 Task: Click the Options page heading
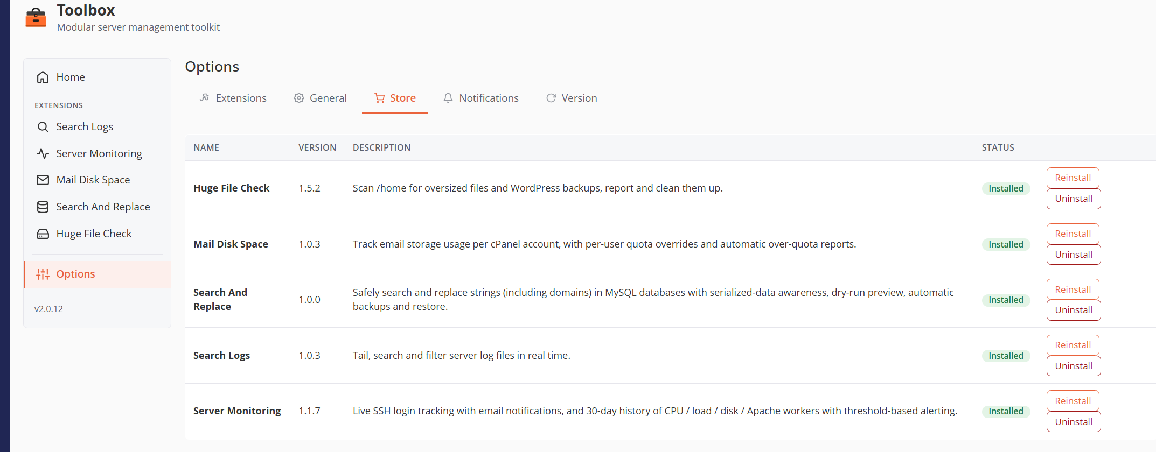point(212,67)
